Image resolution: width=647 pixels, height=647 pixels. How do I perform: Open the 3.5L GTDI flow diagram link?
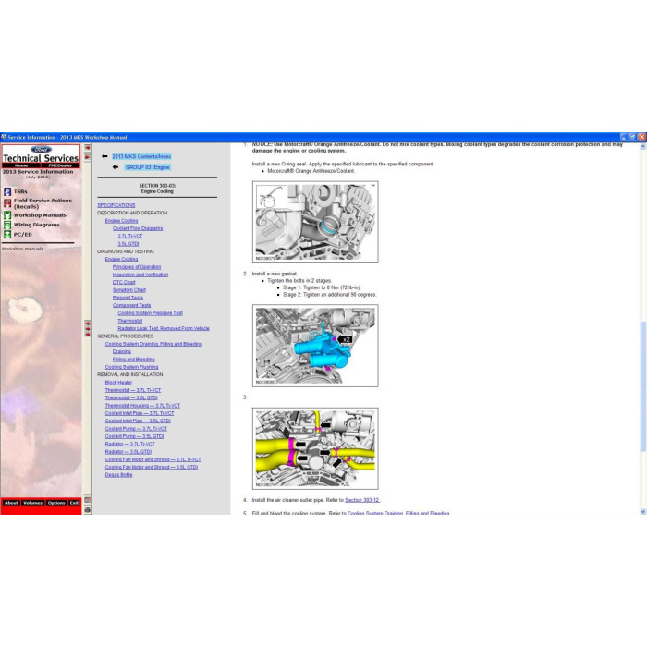128,244
